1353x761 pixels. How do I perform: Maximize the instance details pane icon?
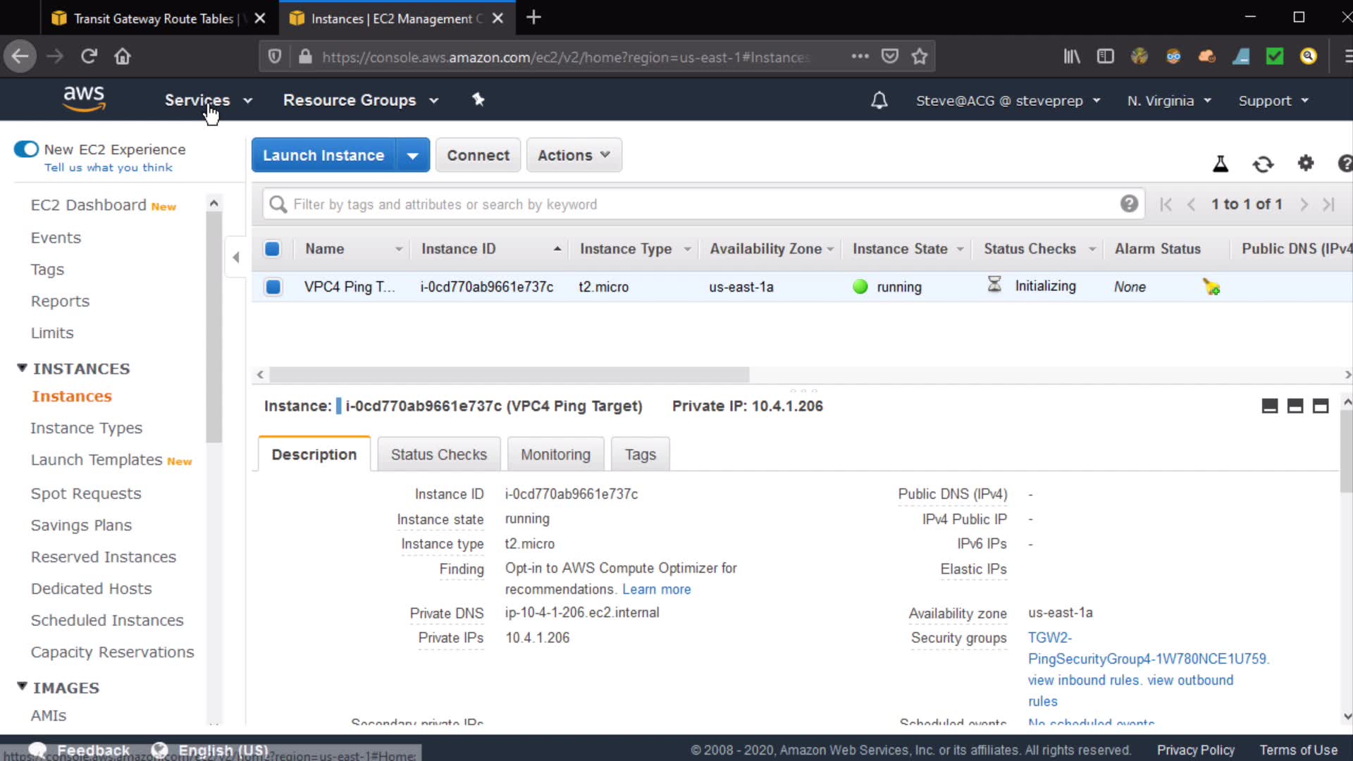1321,406
